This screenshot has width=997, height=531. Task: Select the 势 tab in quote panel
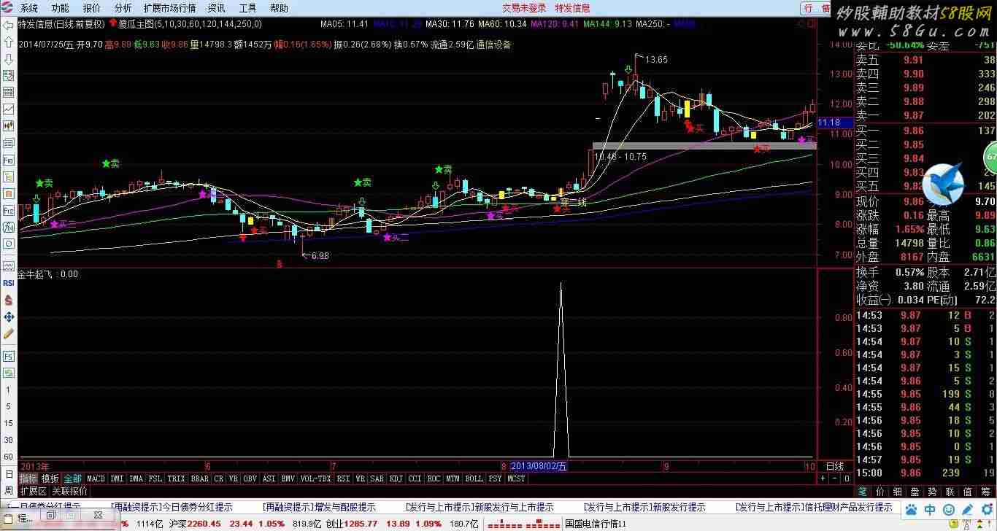coord(933,491)
